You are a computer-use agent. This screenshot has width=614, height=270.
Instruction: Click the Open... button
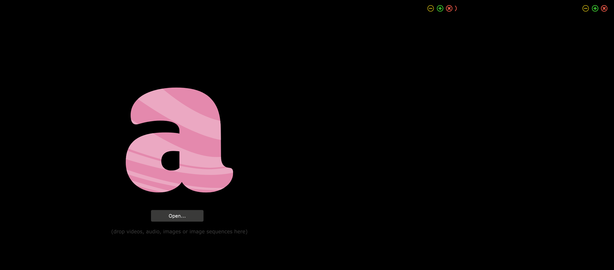[x=177, y=216]
